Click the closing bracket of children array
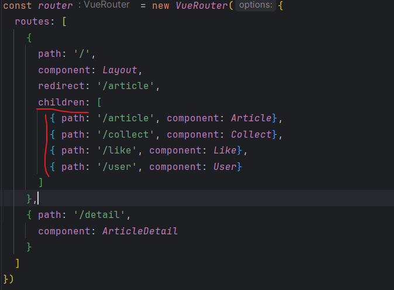Viewport: 394px width, 290px height. pyautogui.click(x=41, y=182)
